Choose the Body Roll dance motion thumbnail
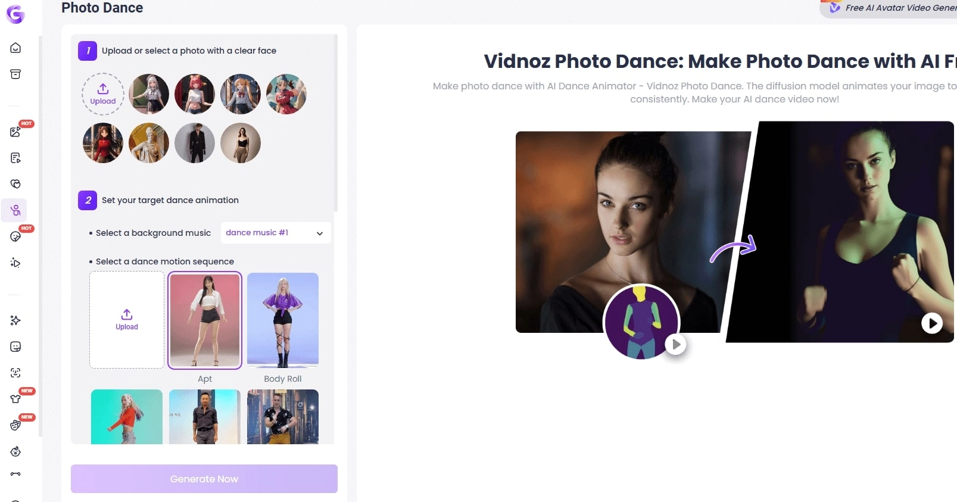This screenshot has width=957, height=502. 283,320
